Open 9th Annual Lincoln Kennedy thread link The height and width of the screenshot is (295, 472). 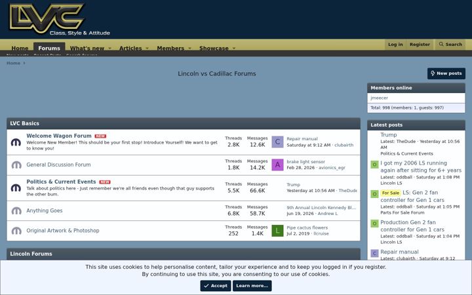pos(321,208)
